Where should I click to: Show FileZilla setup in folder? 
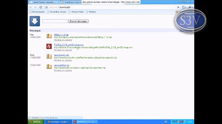click(x=63, y=50)
